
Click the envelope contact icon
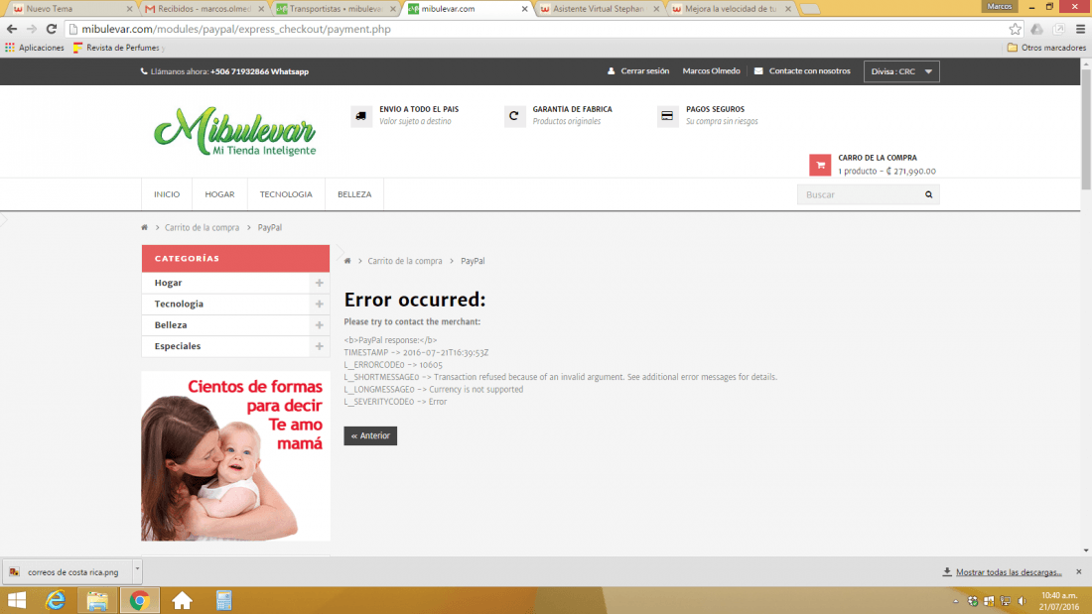(x=758, y=71)
